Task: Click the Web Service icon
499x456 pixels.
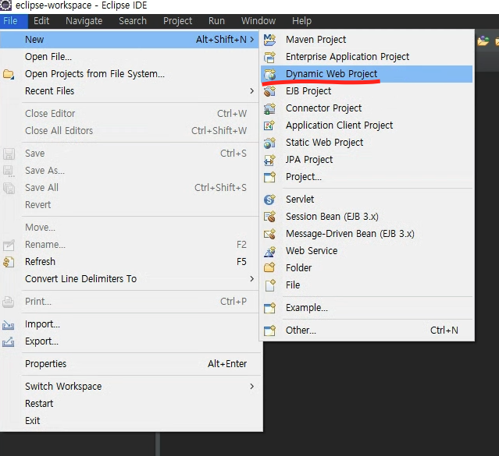Action: pos(269,251)
